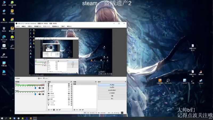This screenshot has width=213, height=120.
Task: Move selected source down with chevron
Action: tap(60, 110)
